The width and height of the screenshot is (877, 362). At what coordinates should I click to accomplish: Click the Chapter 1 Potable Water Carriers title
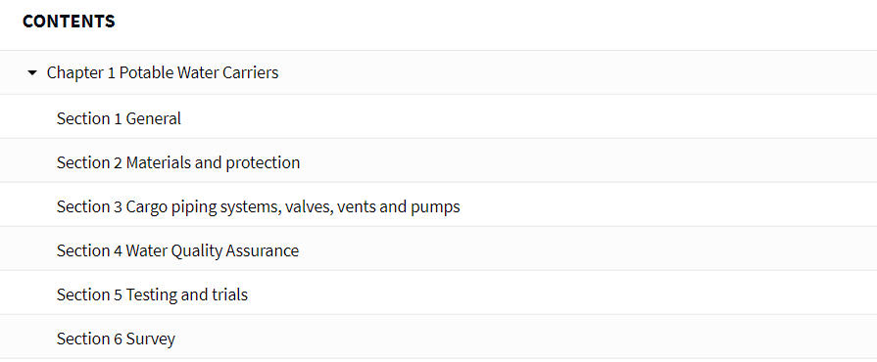[163, 72]
